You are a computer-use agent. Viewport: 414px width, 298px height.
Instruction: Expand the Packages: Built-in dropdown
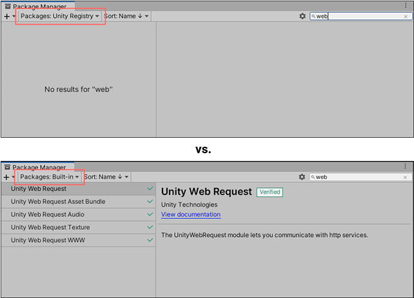[50, 176]
